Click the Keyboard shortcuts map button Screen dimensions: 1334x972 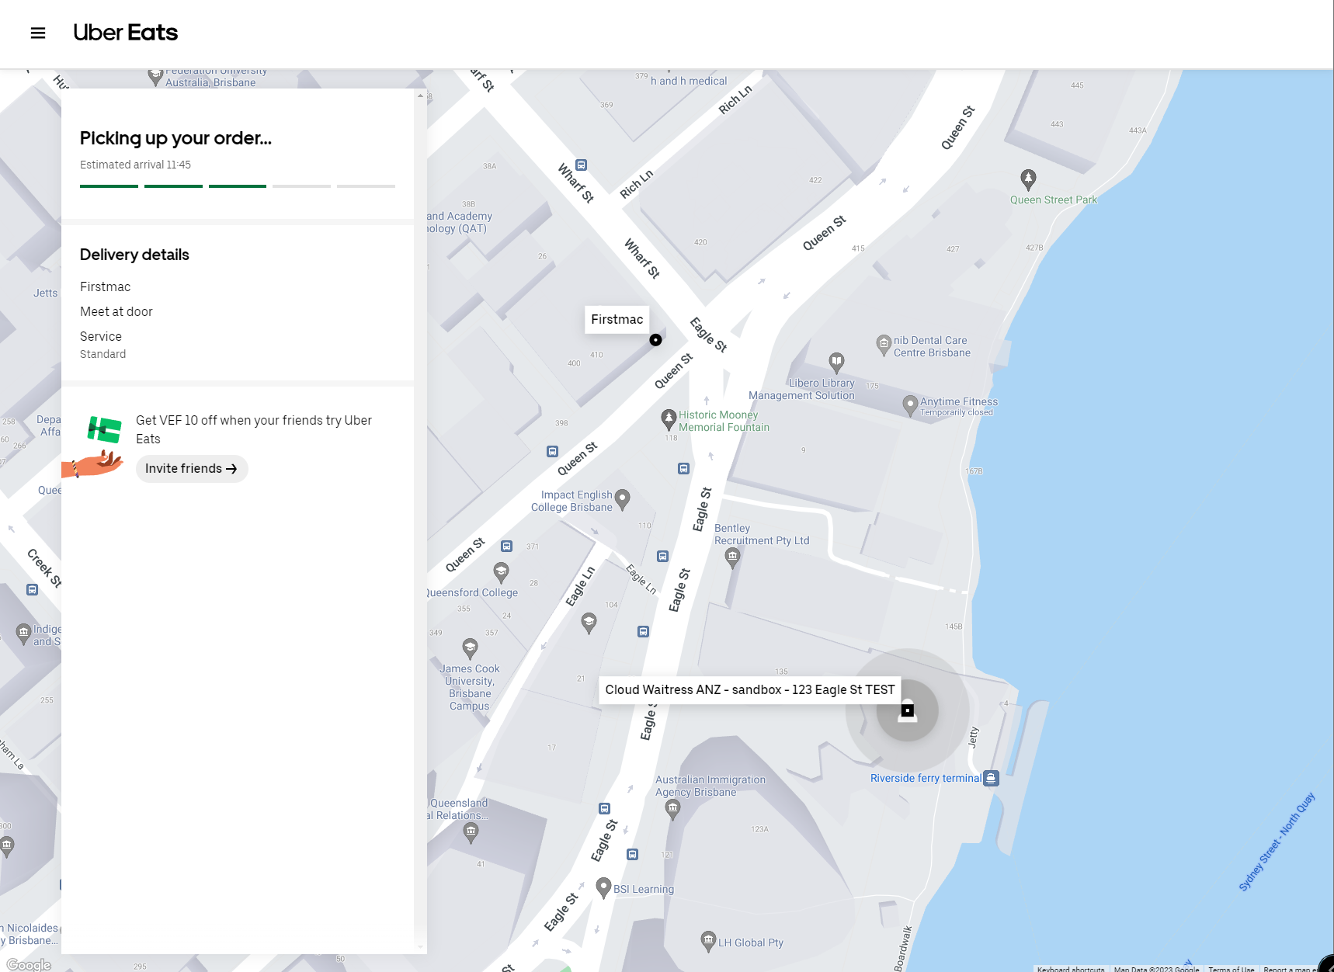click(x=1071, y=968)
